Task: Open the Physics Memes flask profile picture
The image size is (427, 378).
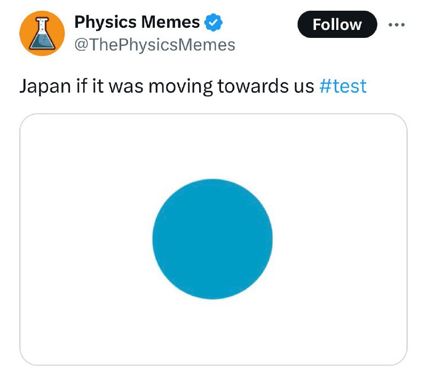Action: pyautogui.click(x=42, y=33)
